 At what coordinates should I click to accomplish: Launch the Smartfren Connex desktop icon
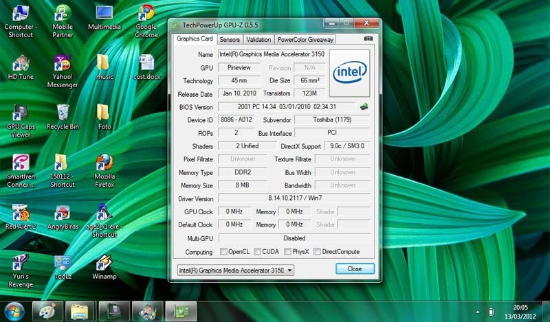21,171
